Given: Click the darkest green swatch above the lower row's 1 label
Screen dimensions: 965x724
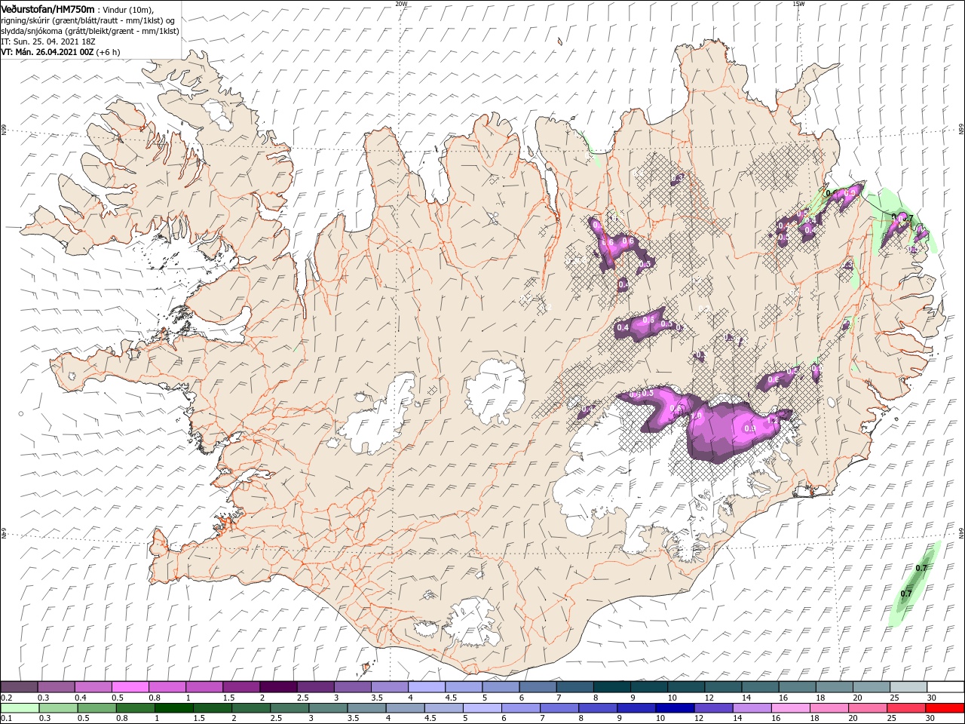Looking at the screenshot, I should pyautogui.click(x=173, y=708).
